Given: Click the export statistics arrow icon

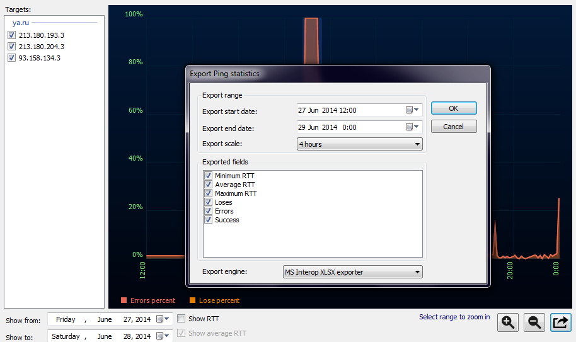Looking at the screenshot, I should click(560, 322).
